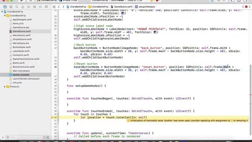The image size is (252, 142).
Task: Open CloneBottleFlip folder breadcrumb in jump bar
Action: [98, 7]
